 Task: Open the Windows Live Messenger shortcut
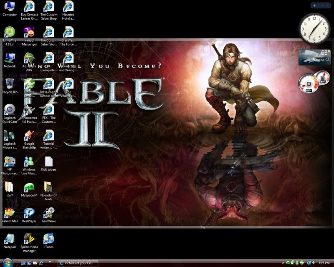[29, 161]
